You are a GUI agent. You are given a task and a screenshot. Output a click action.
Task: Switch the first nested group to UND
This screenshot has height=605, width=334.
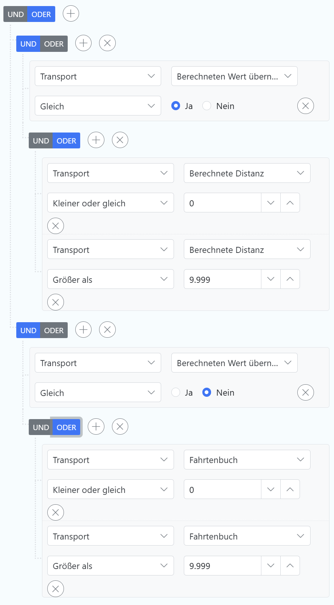(41, 141)
